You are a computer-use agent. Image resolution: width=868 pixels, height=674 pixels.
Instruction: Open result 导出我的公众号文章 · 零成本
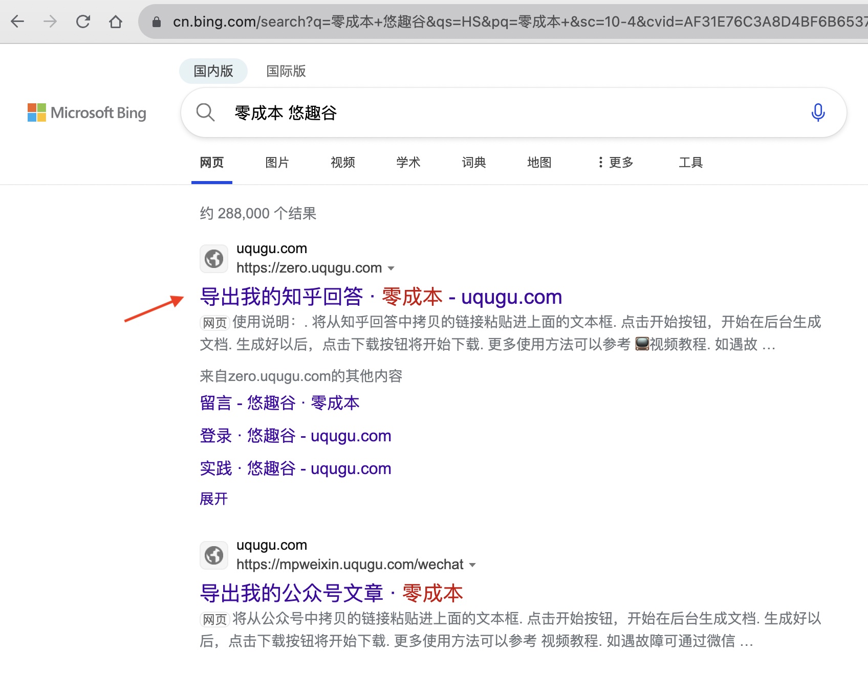[331, 593]
